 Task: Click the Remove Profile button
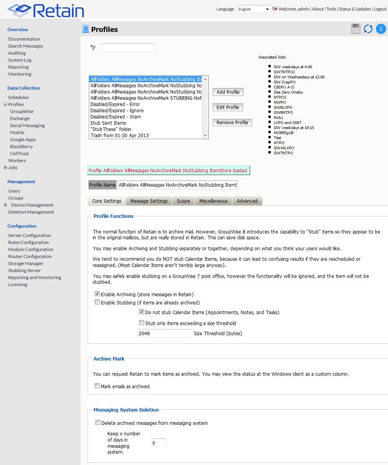click(232, 122)
